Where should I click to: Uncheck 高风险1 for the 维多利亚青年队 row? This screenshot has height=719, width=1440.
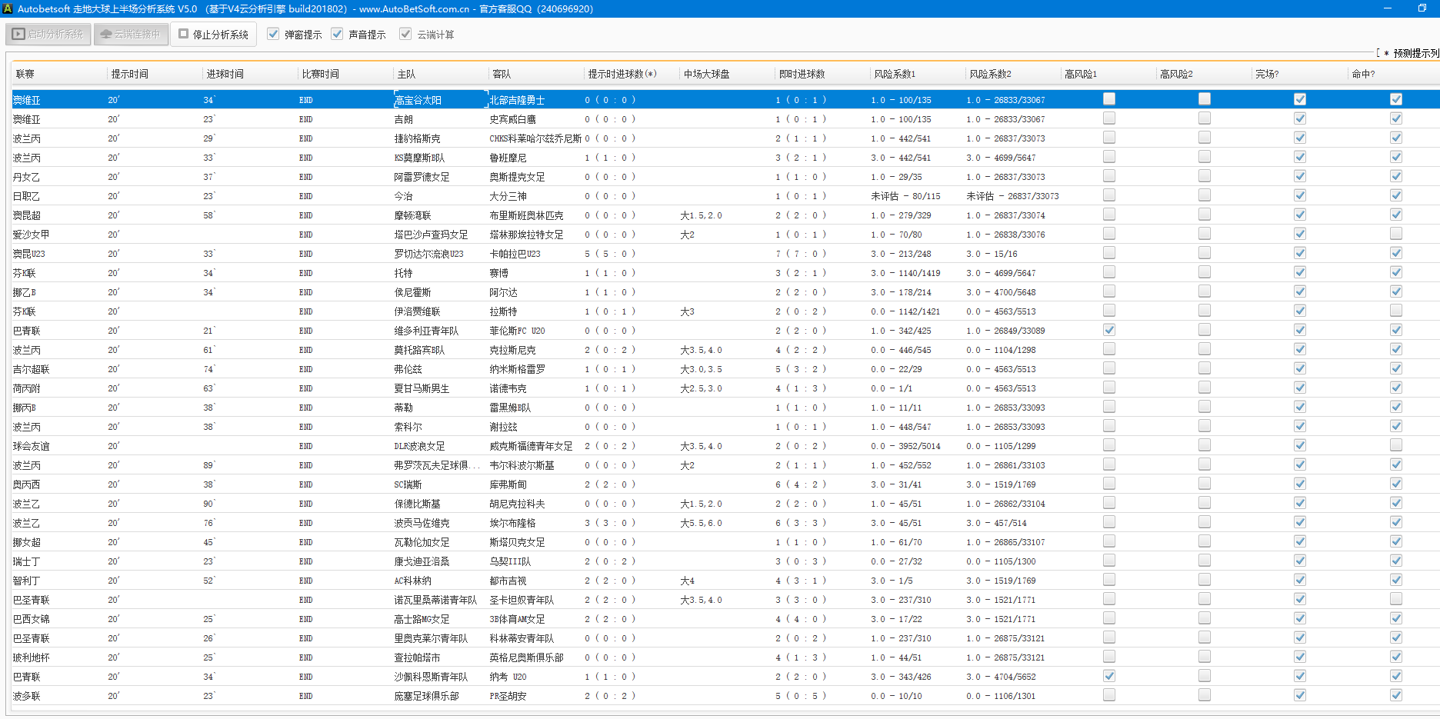coord(1108,330)
